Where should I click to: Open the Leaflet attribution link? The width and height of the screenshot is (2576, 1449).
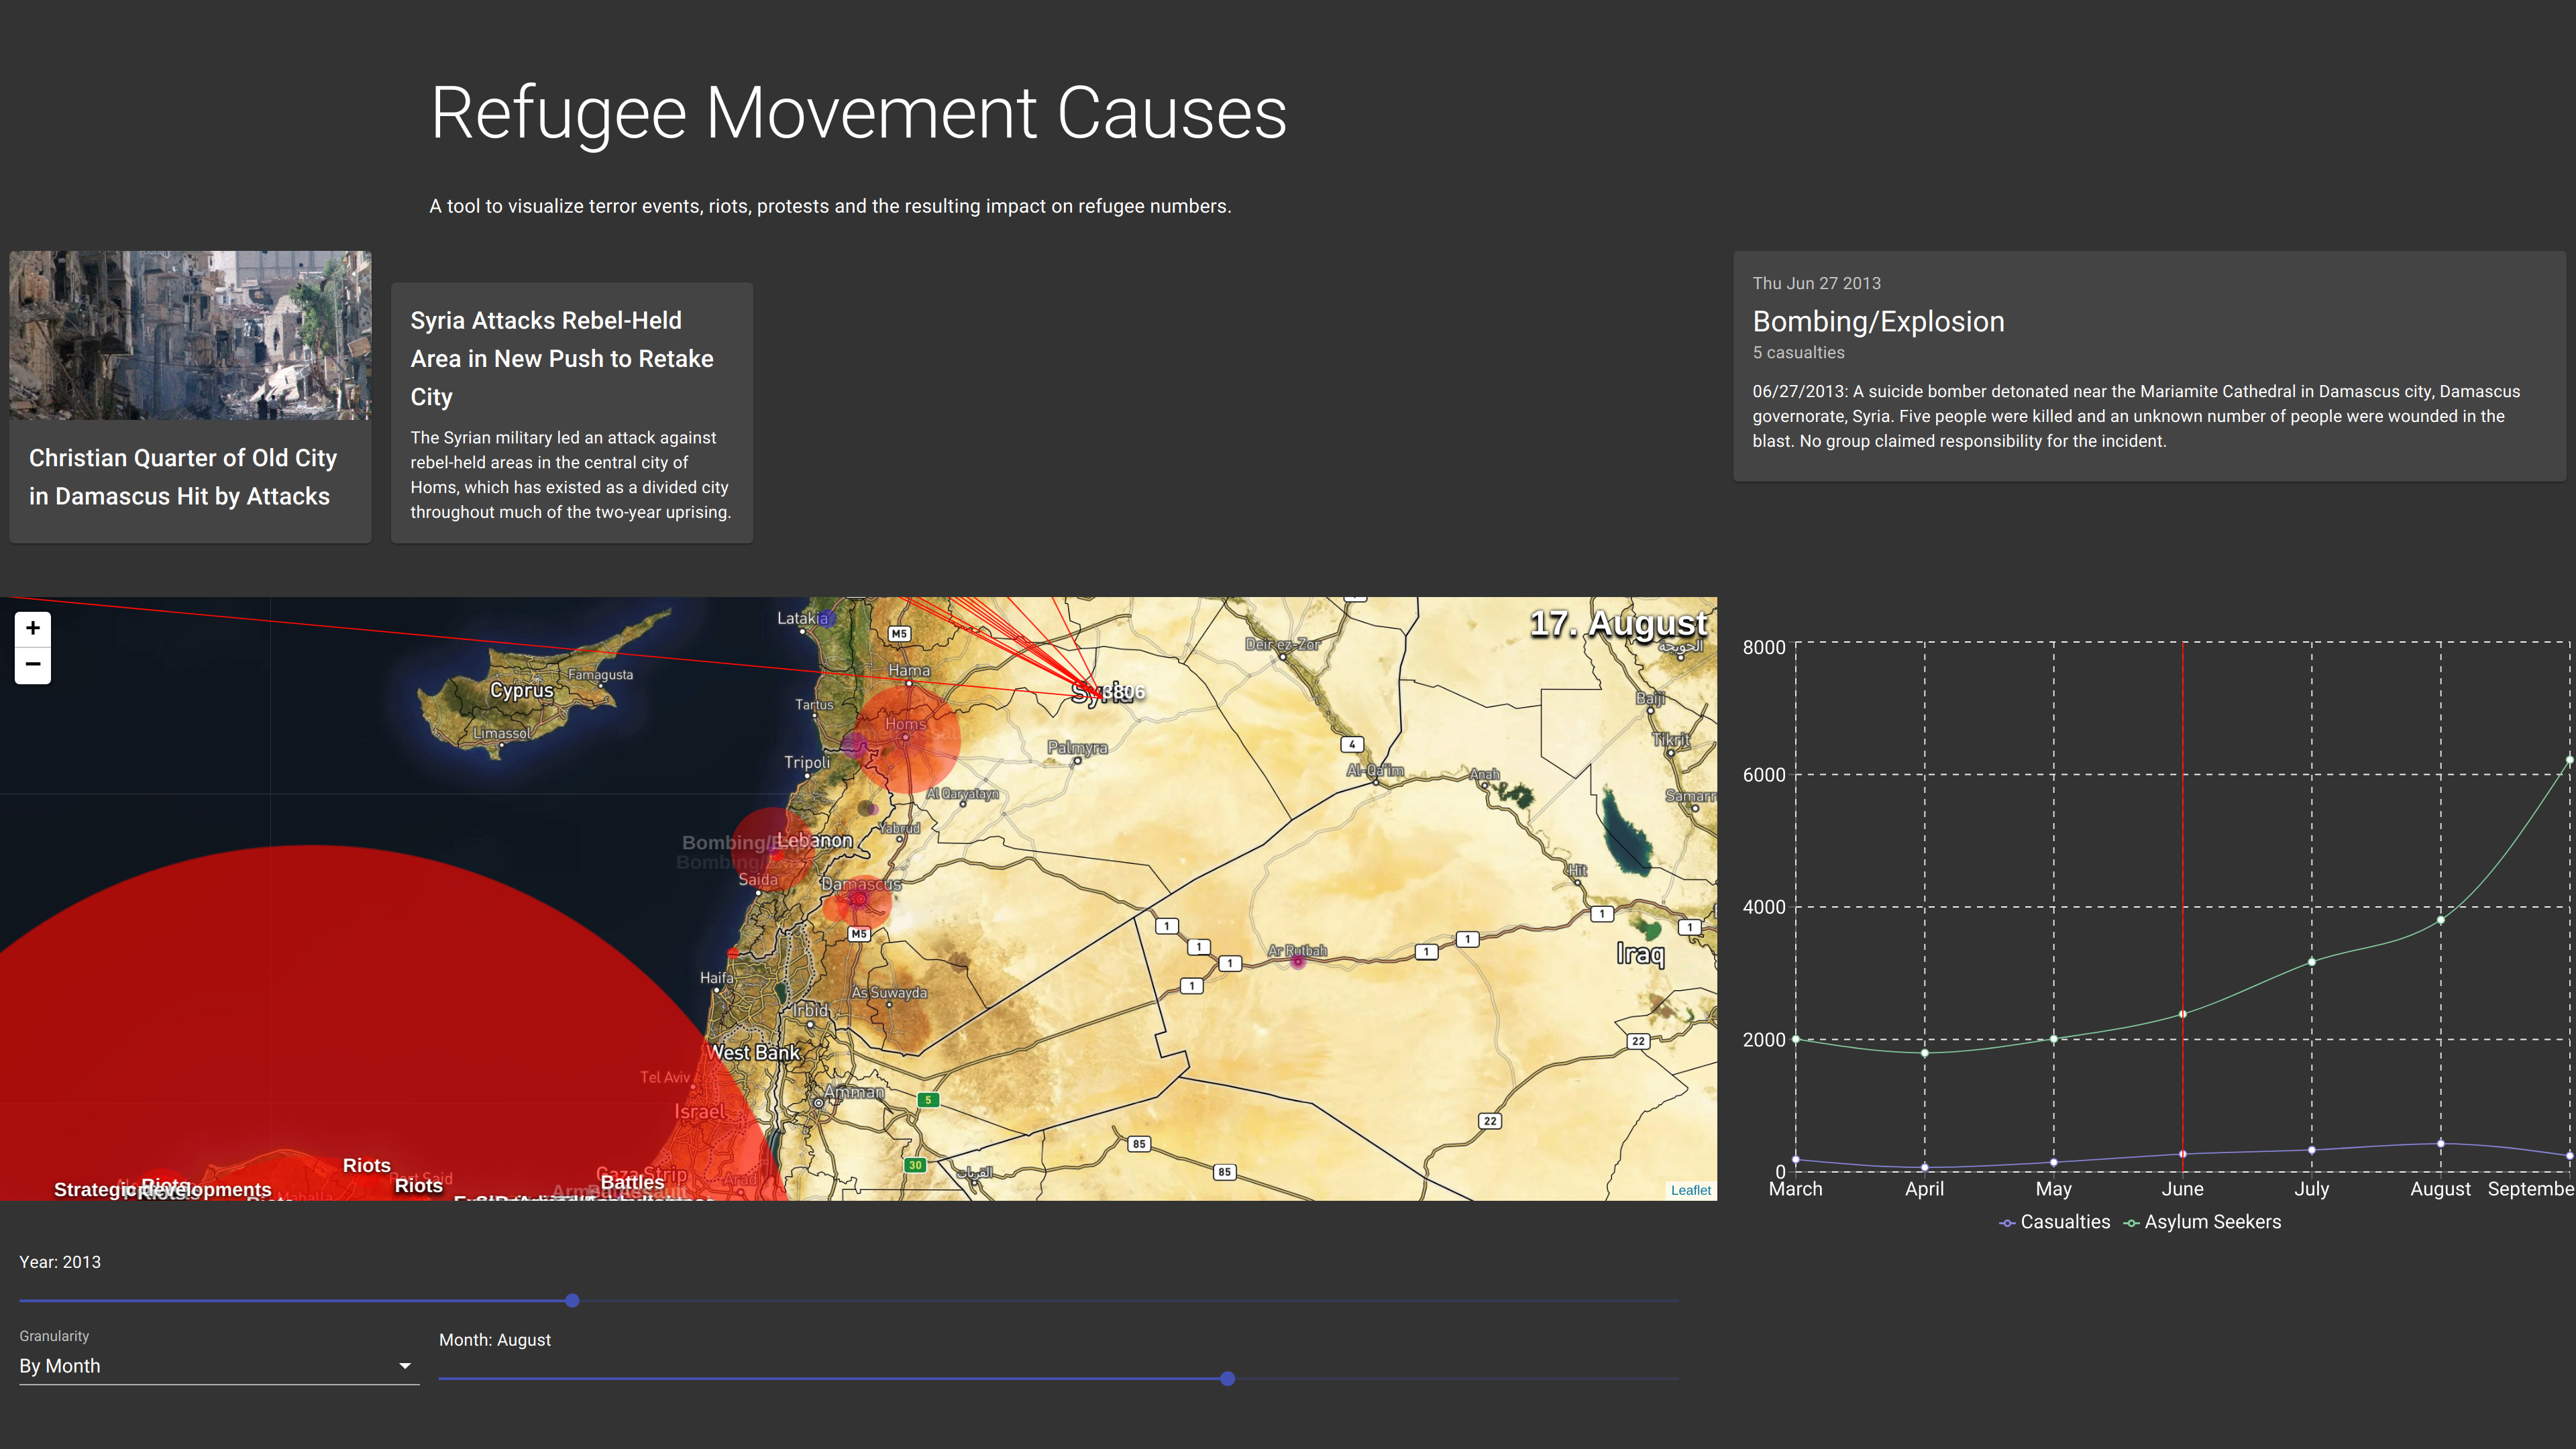point(1690,1190)
